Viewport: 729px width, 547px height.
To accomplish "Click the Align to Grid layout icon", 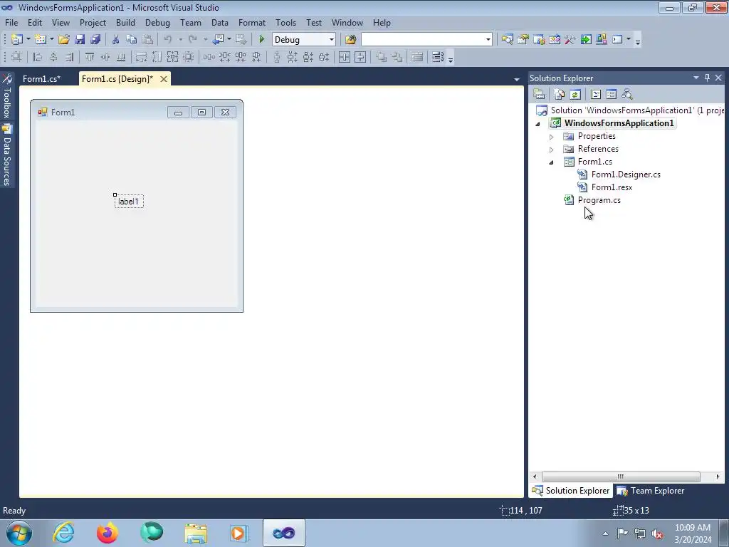I will coord(17,57).
